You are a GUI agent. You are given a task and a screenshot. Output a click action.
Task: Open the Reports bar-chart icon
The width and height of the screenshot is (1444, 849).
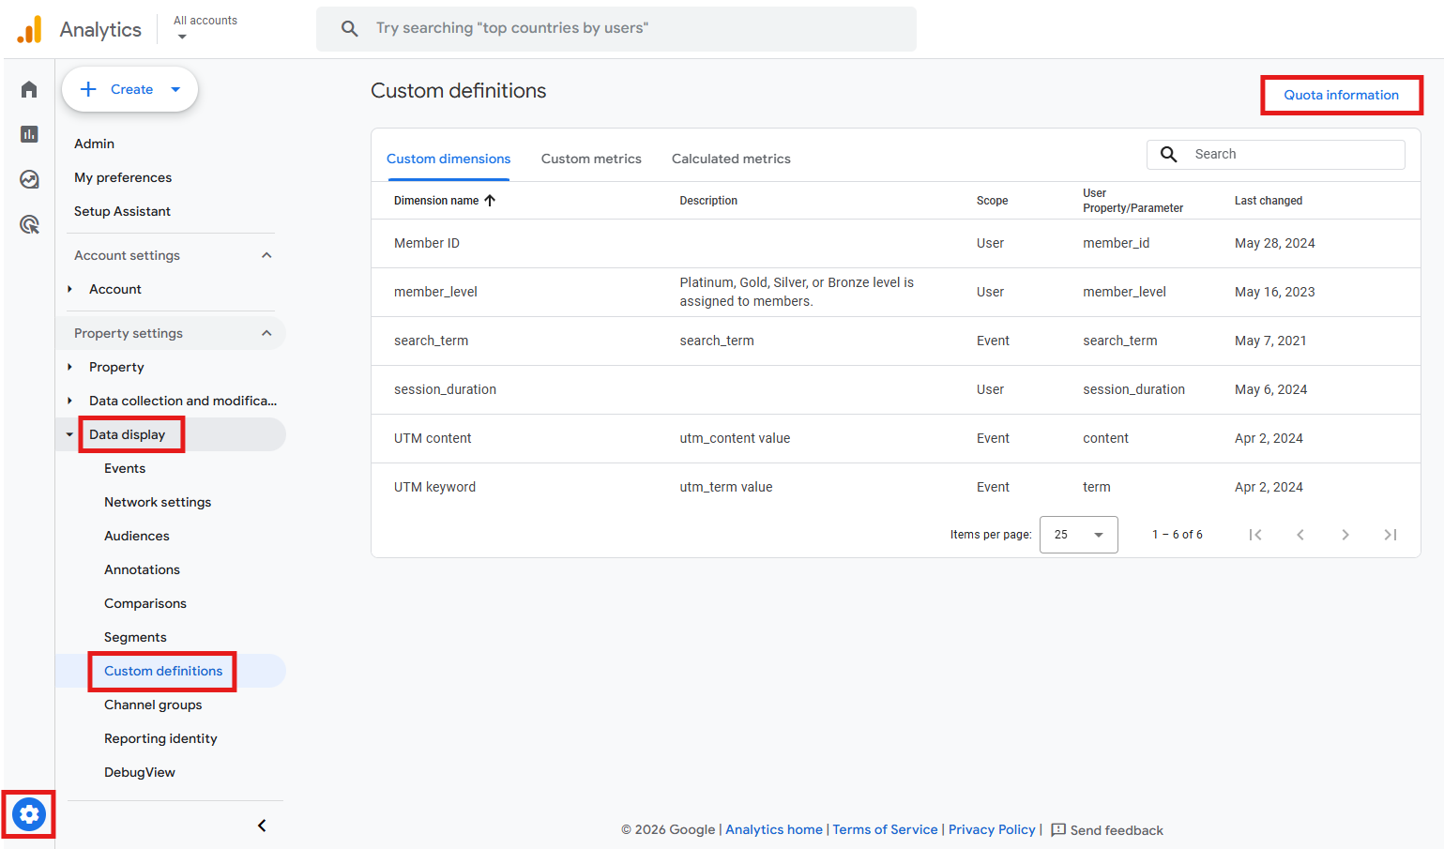29,134
